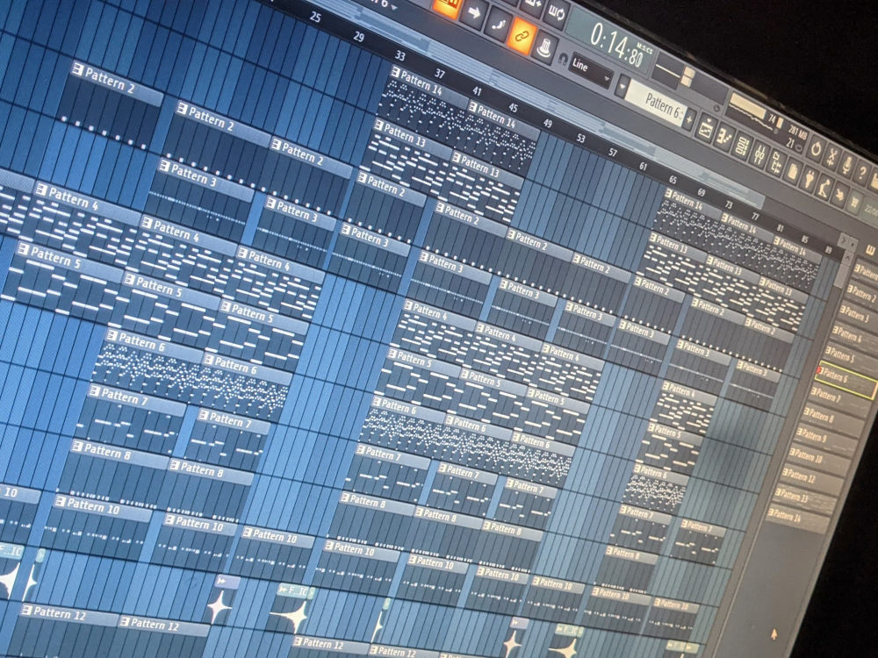Toggle the main snap magnet icon

coord(563,59)
